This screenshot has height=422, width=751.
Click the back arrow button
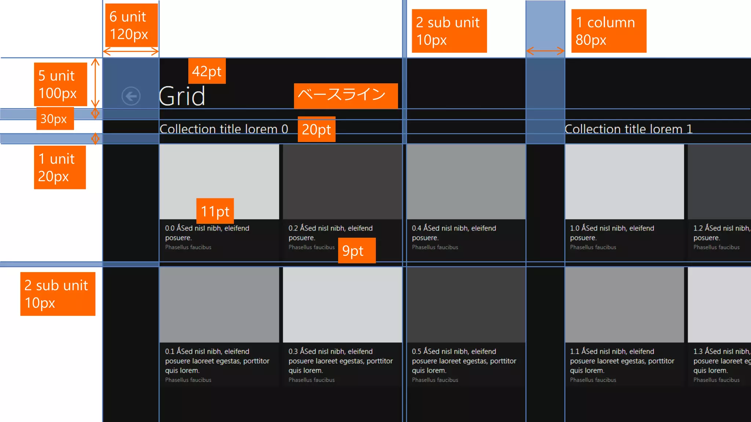click(131, 96)
